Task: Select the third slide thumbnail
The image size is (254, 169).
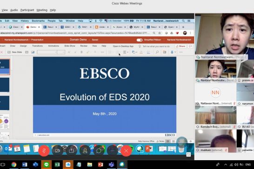Action: (5, 103)
